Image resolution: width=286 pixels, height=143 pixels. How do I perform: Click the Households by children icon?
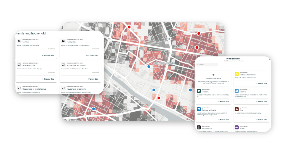click(63, 64)
